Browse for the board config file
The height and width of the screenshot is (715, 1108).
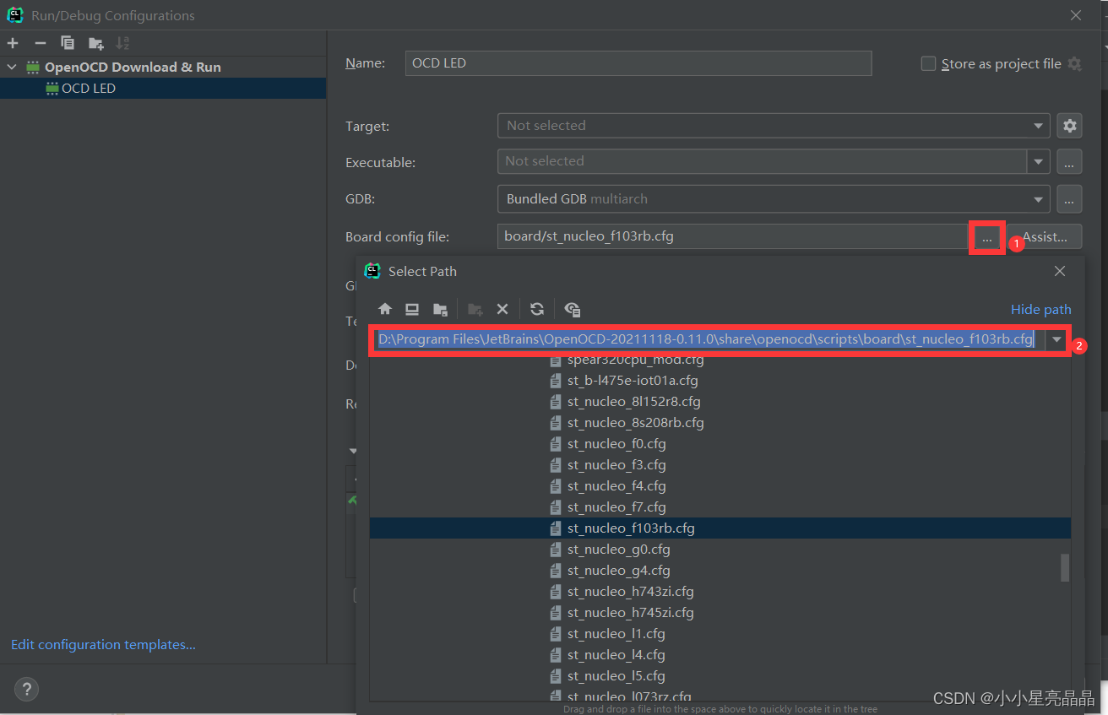[986, 237]
